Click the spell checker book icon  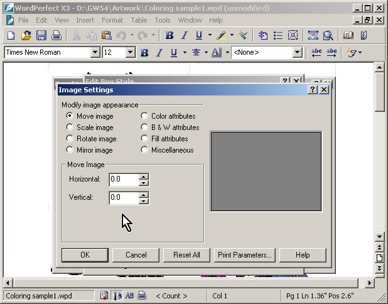tap(348, 35)
